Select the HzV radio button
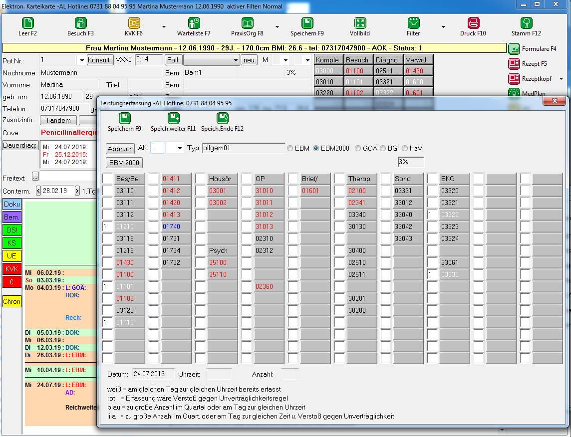Image resolution: width=571 pixels, height=437 pixels. pyautogui.click(x=405, y=149)
